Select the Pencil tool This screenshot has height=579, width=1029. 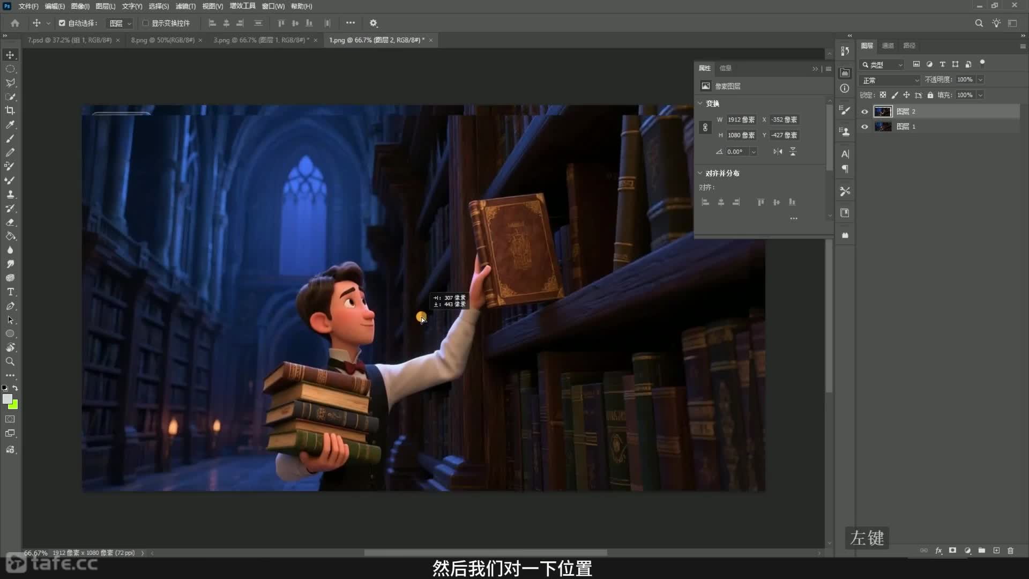tap(10, 152)
